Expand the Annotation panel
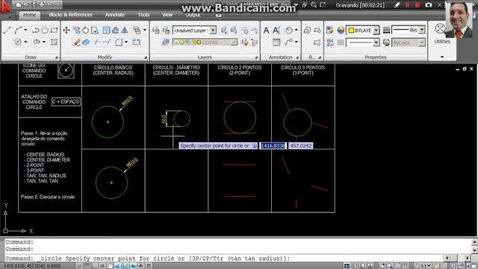This screenshot has width=478, height=269. tap(297, 58)
